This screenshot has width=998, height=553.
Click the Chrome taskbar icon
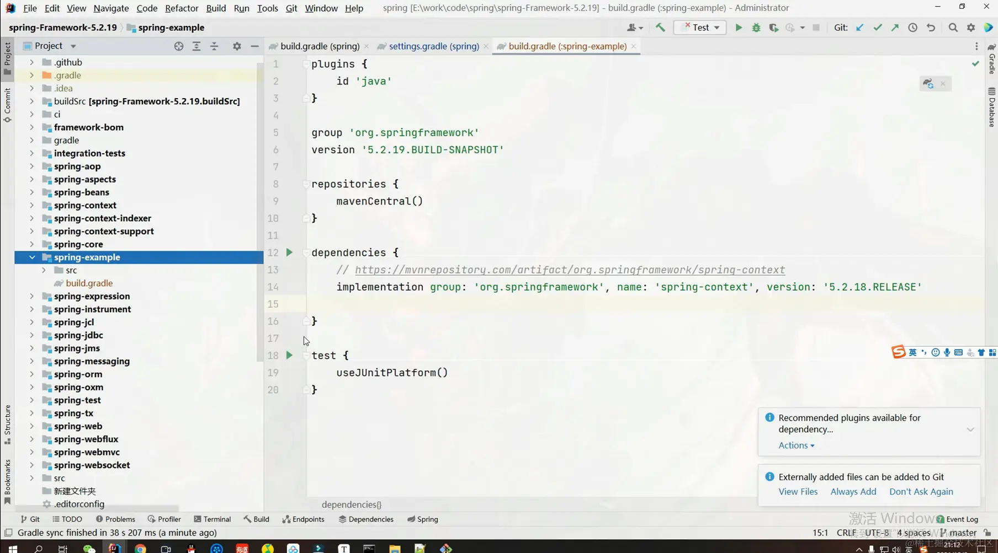[140, 549]
